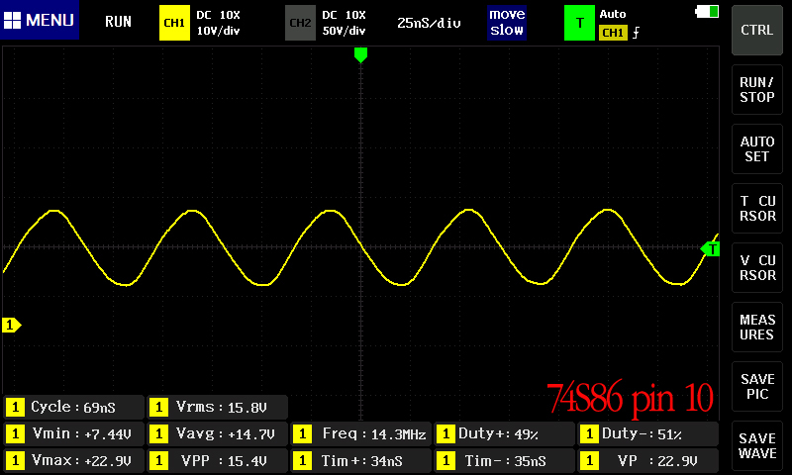
Task: Select the gray CH2 channel indicator
Action: 300,23
